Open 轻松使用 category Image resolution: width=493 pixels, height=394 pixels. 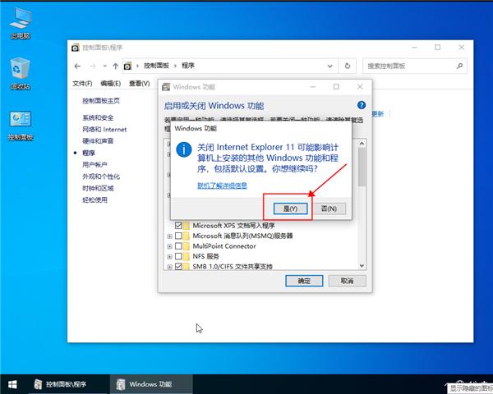[94, 199]
